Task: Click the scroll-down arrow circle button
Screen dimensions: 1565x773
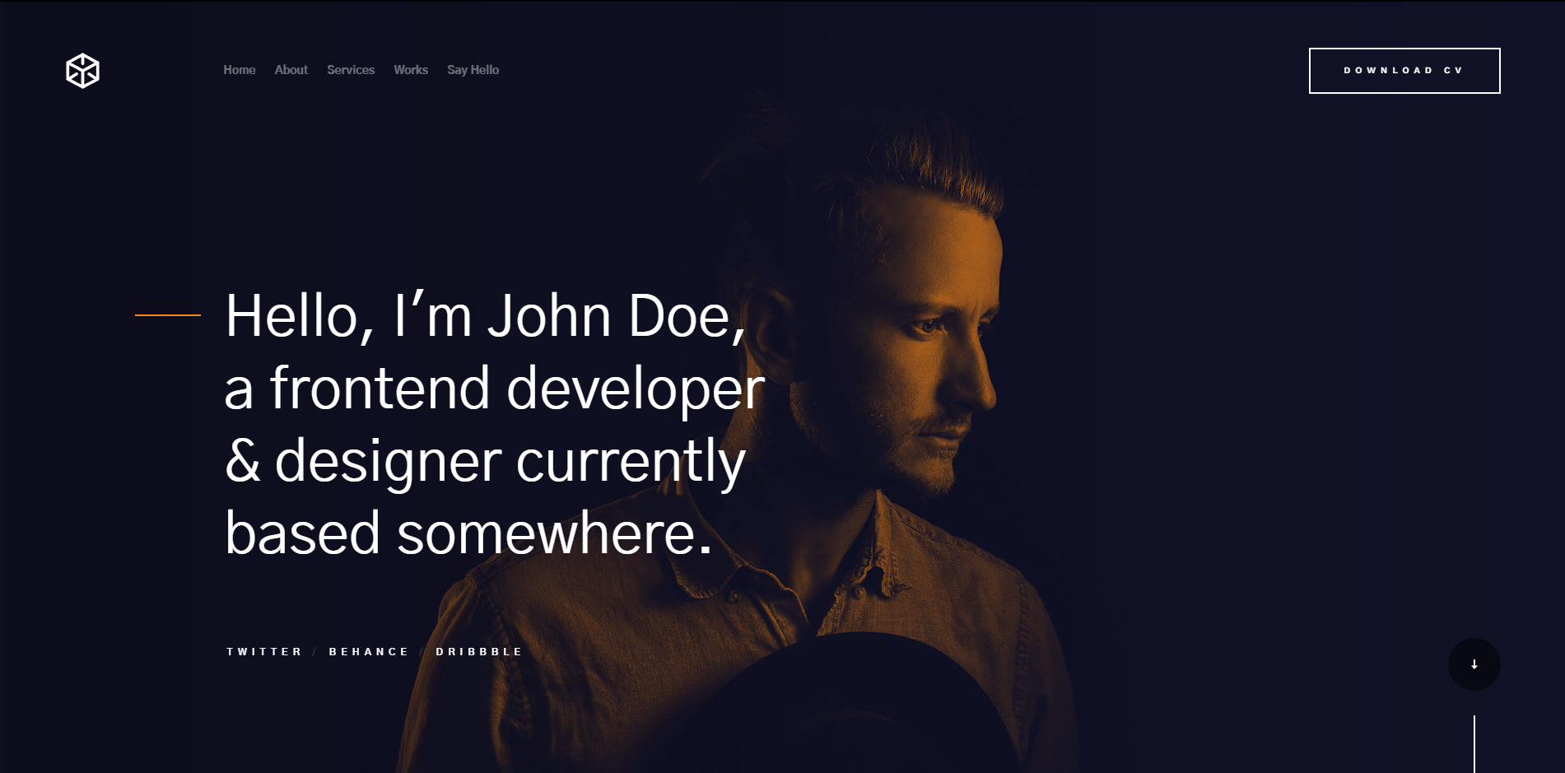Action: pos(1474,664)
